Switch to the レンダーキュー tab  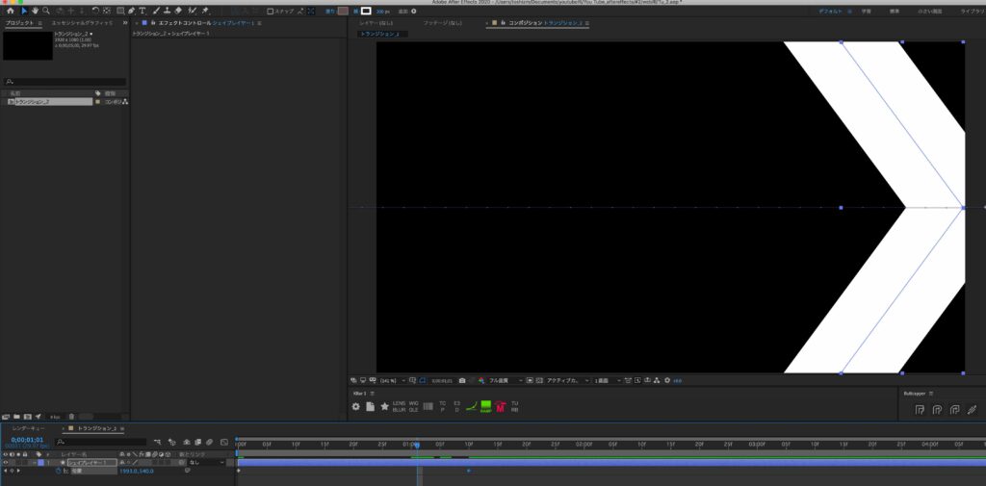[x=29, y=428]
